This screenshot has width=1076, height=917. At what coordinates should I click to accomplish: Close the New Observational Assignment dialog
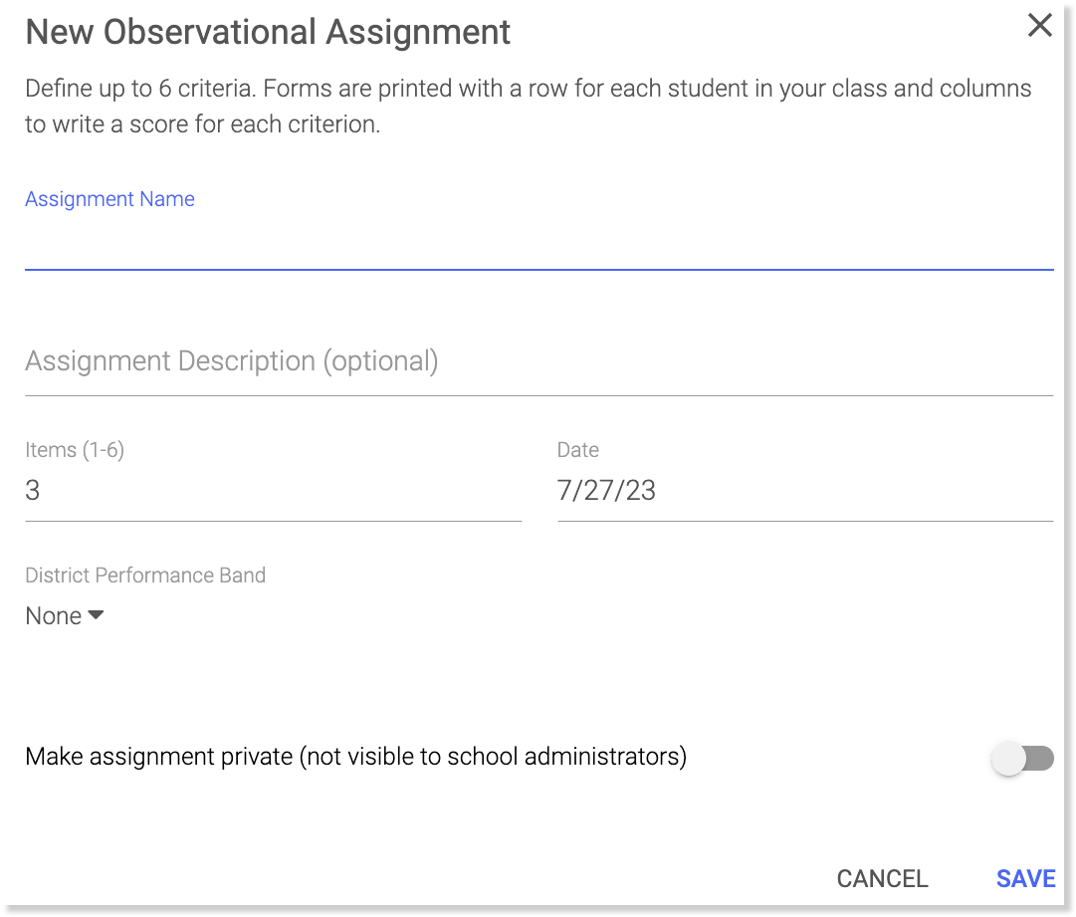[x=1039, y=26]
